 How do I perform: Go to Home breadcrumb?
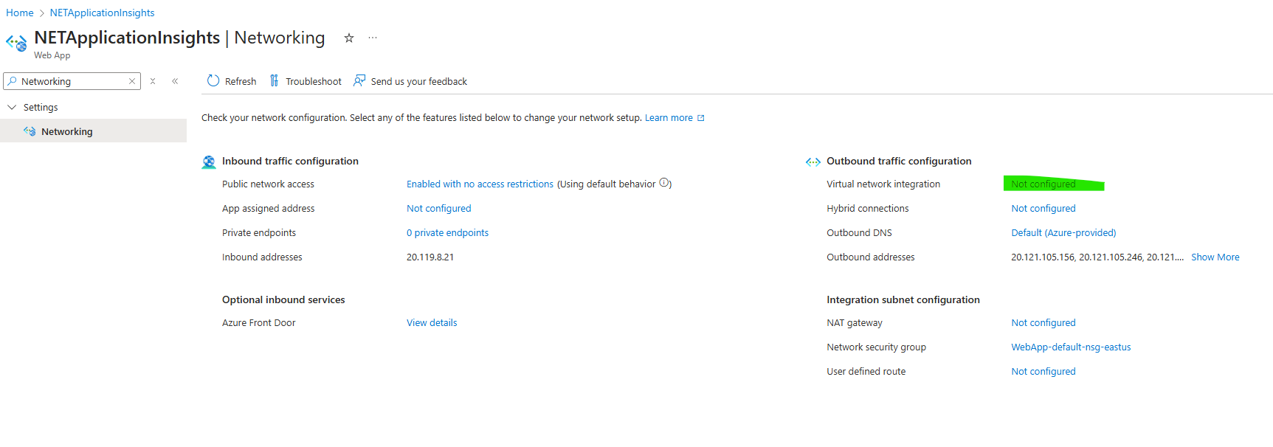point(20,13)
